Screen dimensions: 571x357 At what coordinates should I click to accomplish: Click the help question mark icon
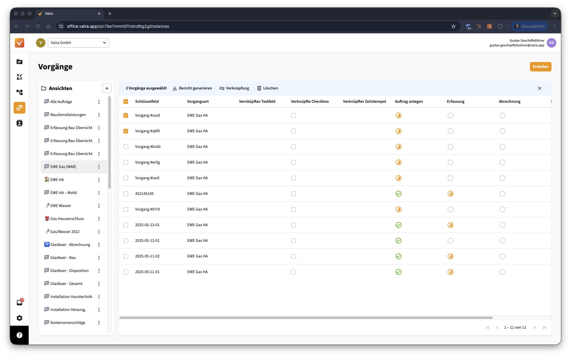tap(19, 335)
